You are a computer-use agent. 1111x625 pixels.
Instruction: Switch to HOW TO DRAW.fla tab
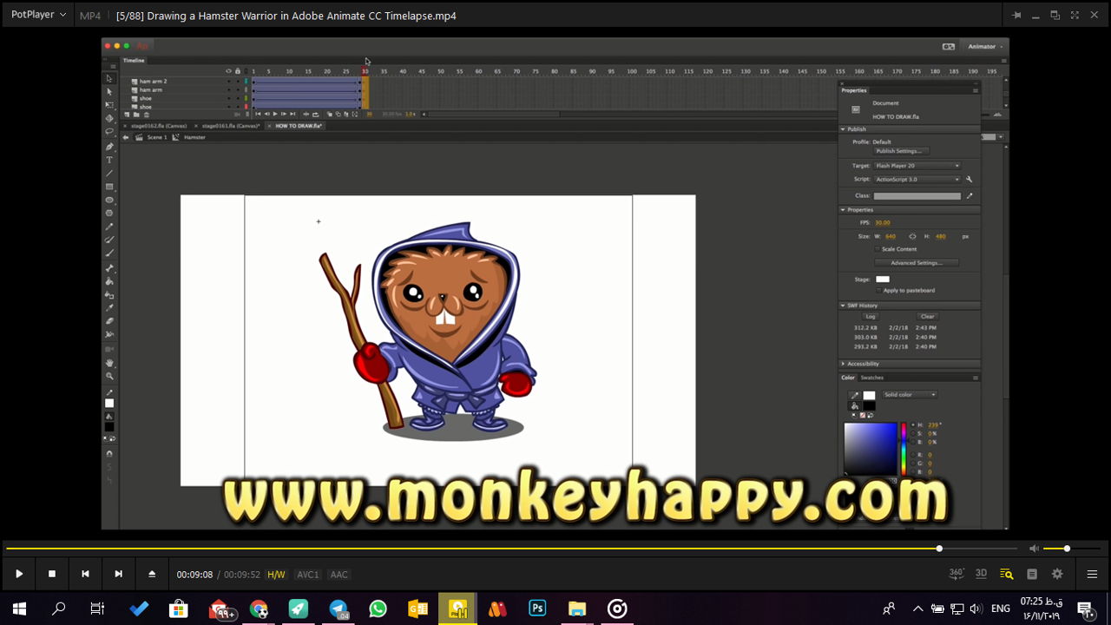point(299,126)
